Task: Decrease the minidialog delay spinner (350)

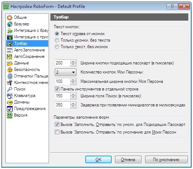Action: (x=73, y=106)
